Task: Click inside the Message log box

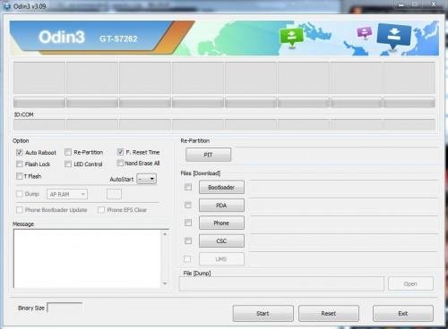Action: (x=87, y=258)
